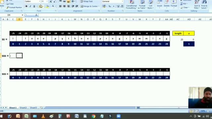Toggle underline formatting
Image resolution: width=212 pixels, height=119 pixels.
click(34, 6)
